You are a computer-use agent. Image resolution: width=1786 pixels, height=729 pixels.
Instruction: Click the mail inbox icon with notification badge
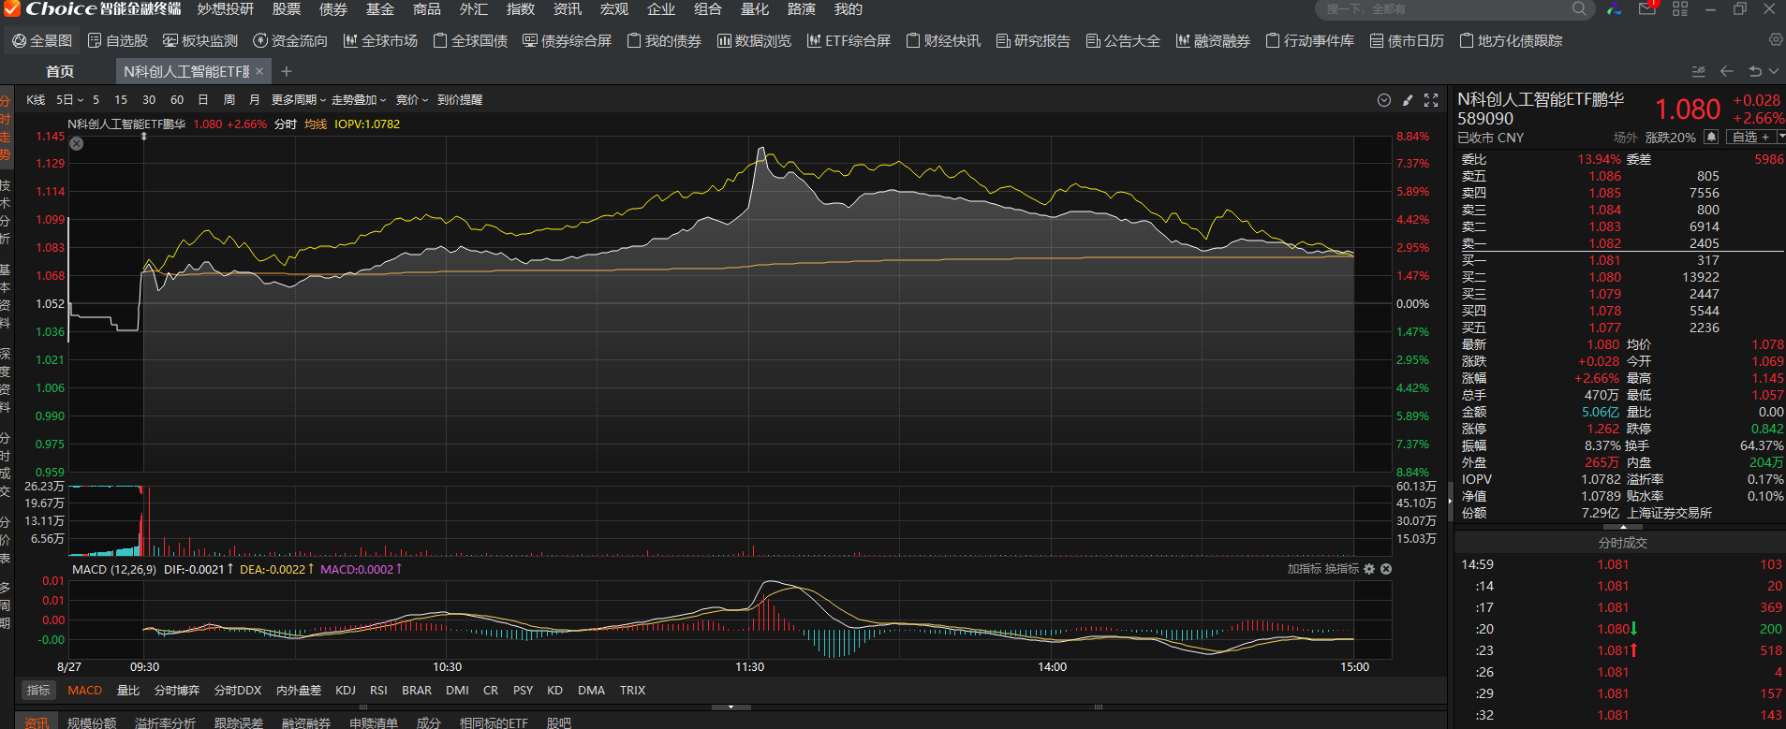coord(1647,9)
